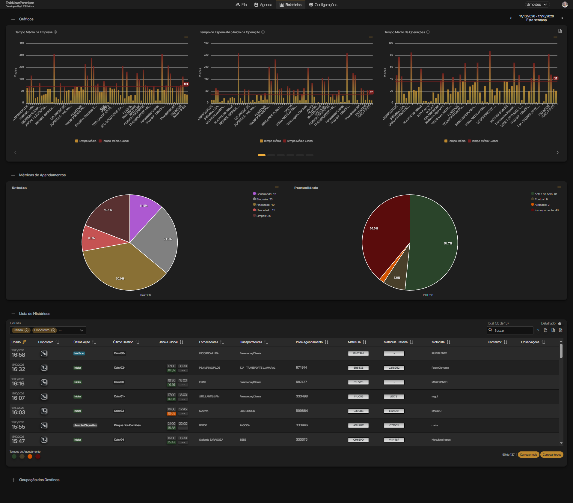Toggle Tempo Médio Global legend in first chart
Image resolution: width=573 pixels, height=503 pixels.
coord(114,141)
